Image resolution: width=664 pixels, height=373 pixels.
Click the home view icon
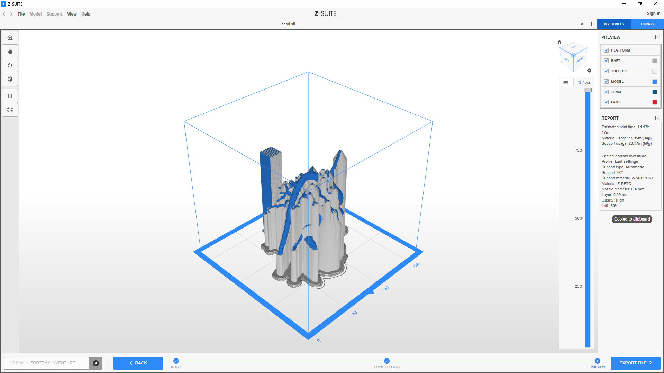click(560, 42)
